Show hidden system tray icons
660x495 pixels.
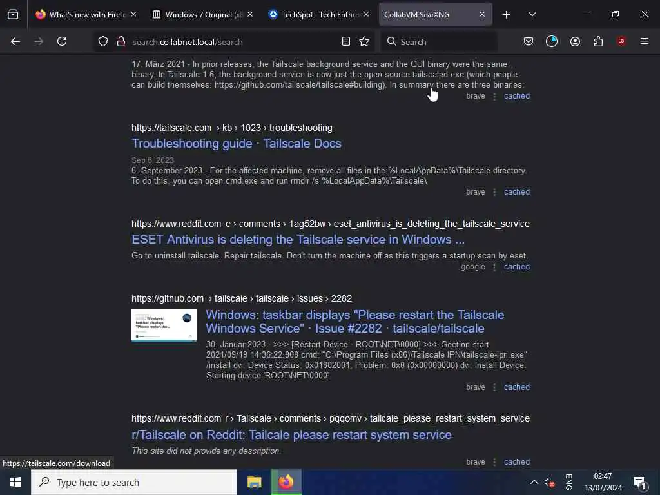pos(534,482)
